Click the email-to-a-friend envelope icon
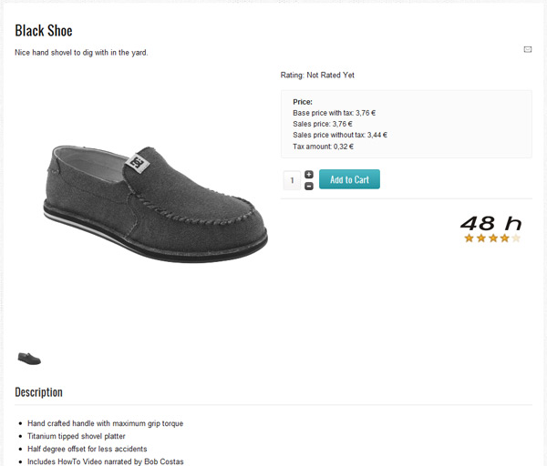 tap(528, 49)
